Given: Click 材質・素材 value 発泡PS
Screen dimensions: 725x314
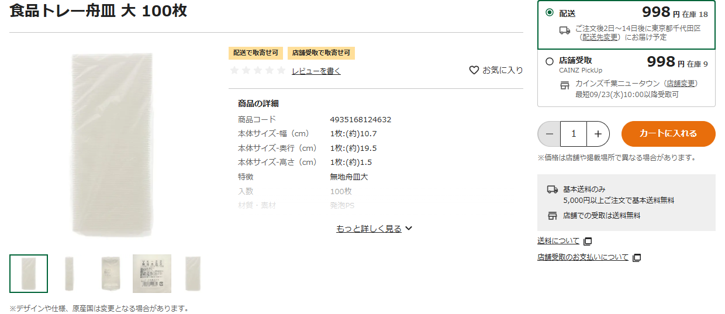Looking at the screenshot, I should pyautogui.click(x=342, y=206).
